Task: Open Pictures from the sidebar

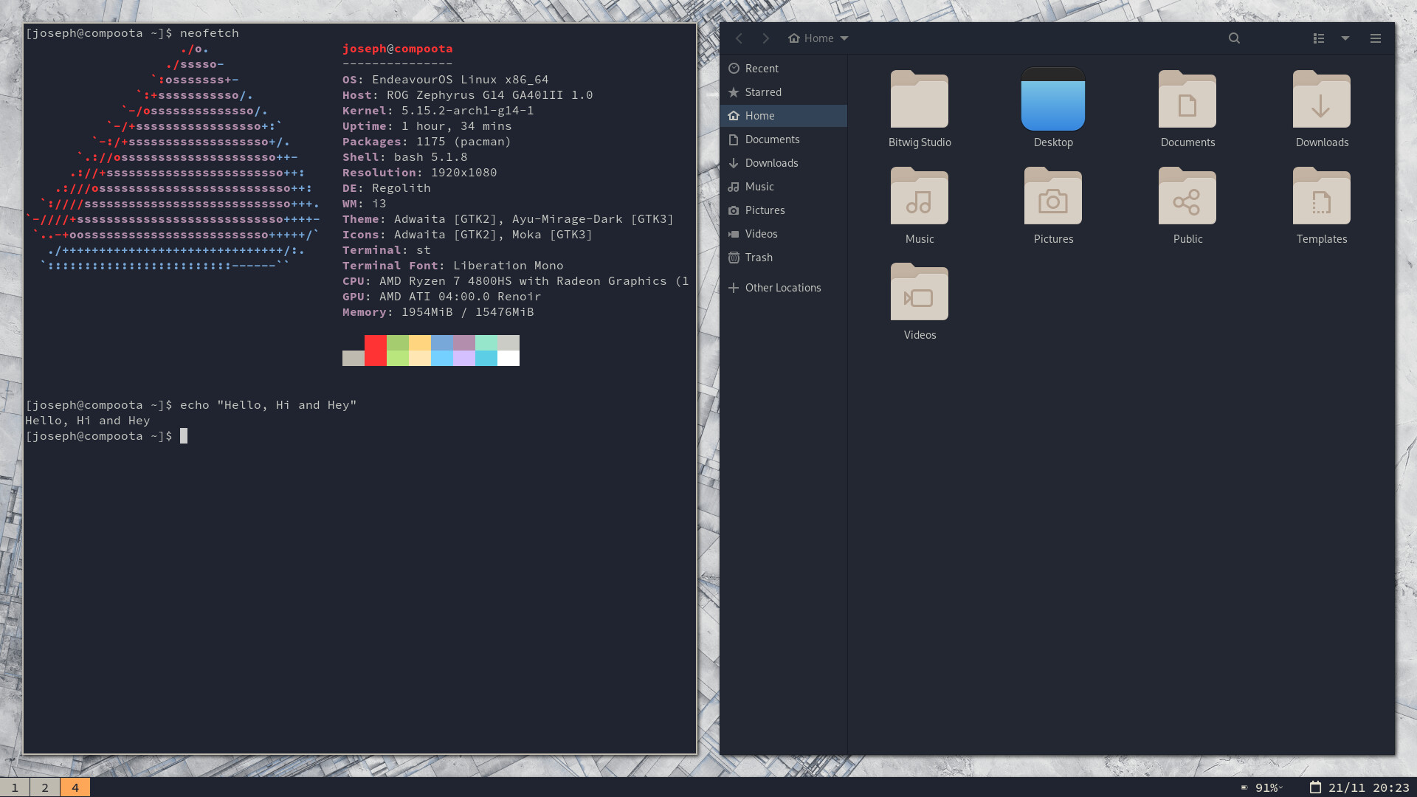Action: (784, 210)
